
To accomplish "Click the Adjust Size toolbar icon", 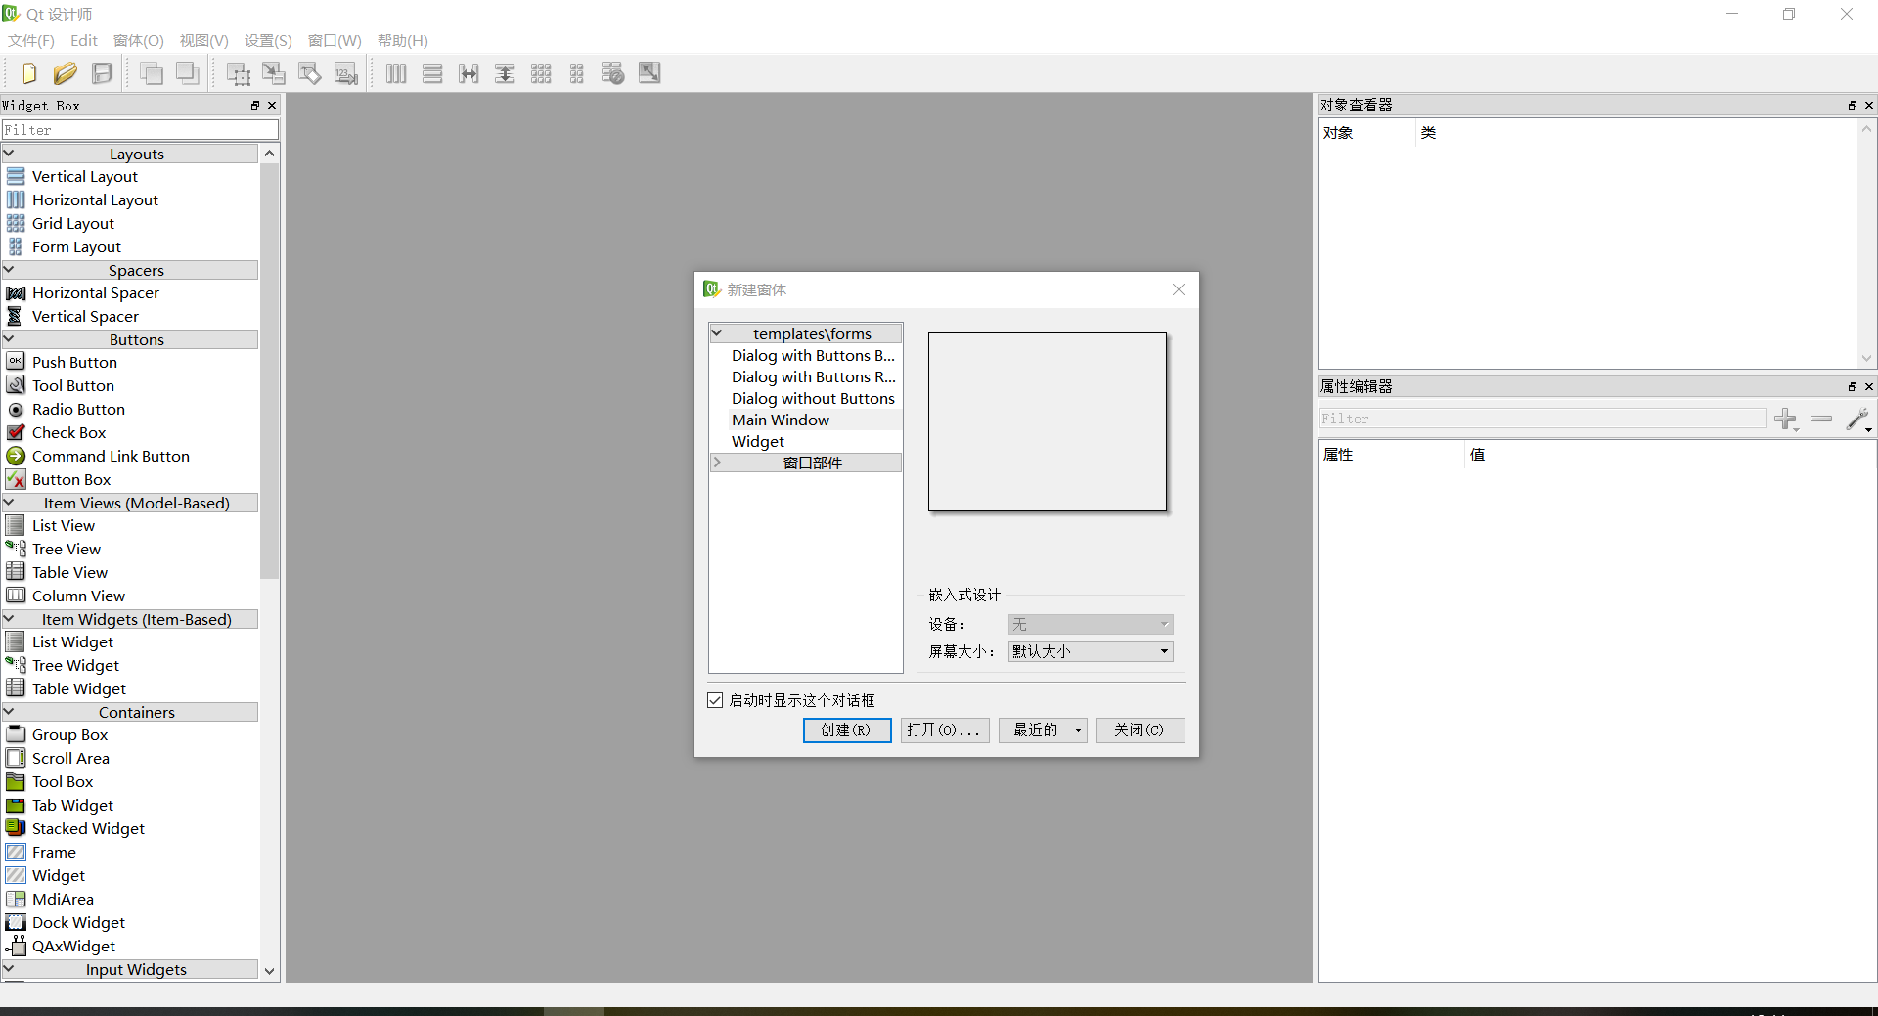I will (x=648, y=72).
